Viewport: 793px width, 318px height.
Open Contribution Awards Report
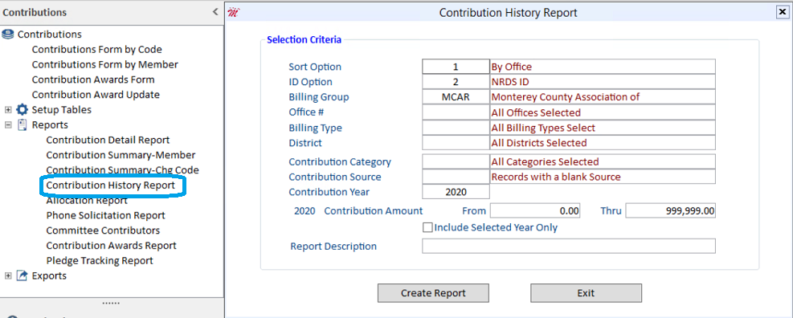click(111, 246)
